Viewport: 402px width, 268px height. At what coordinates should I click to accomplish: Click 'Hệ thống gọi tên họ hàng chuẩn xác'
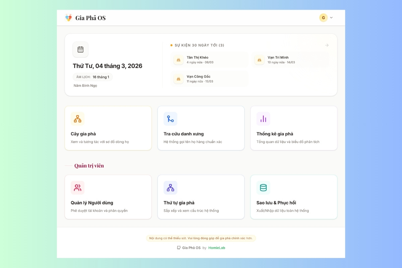pyautogui.click(x=193, y=142)
